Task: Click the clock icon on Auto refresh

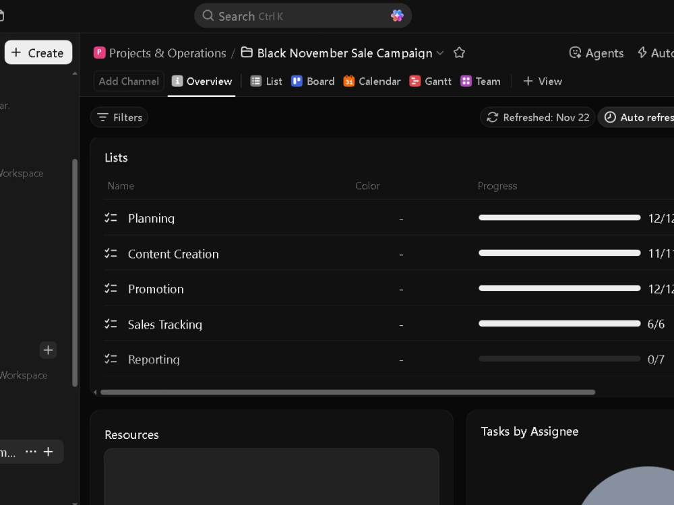Action: (610, 117)
